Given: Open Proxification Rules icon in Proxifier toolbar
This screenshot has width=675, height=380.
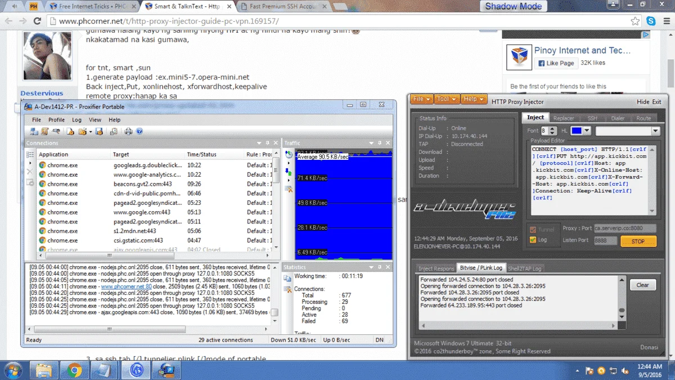Looking at the screenshot, I should [45, 131].
